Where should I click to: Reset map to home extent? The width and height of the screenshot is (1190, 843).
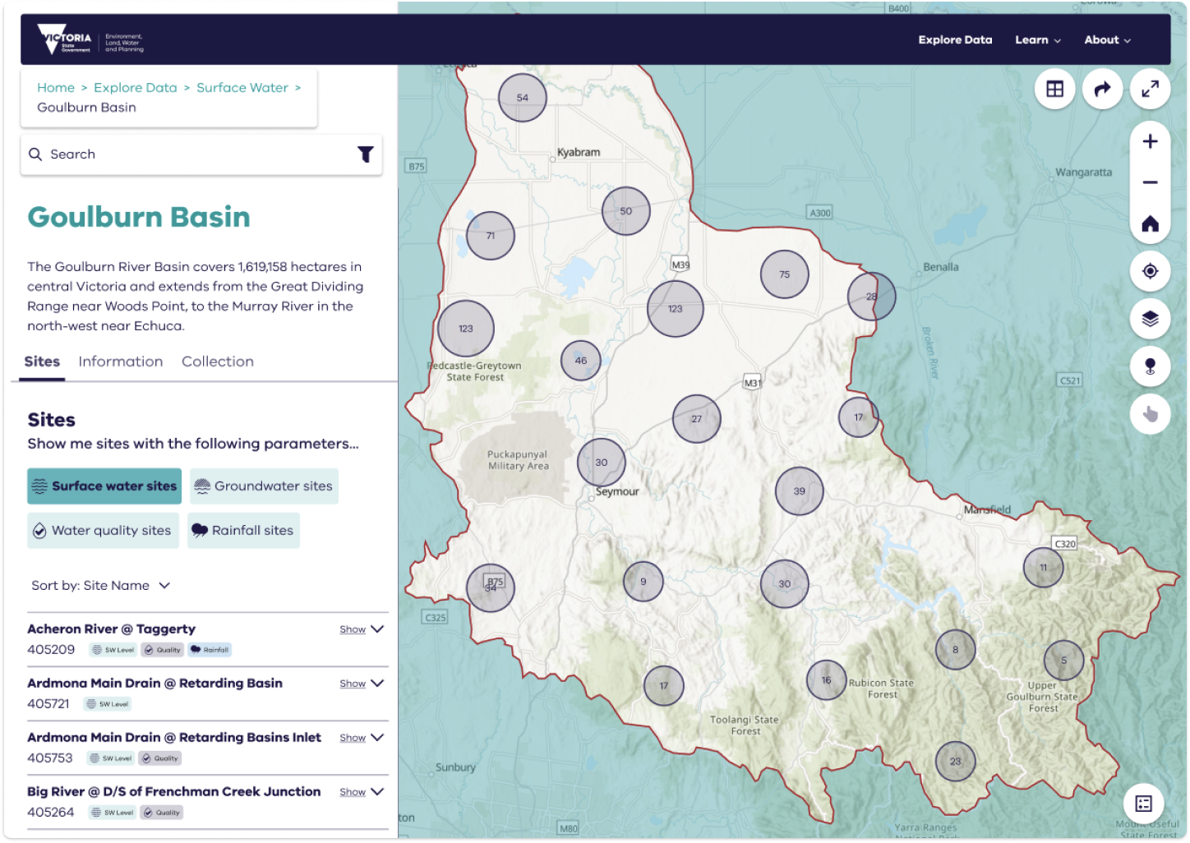[x=1150, y=223]
